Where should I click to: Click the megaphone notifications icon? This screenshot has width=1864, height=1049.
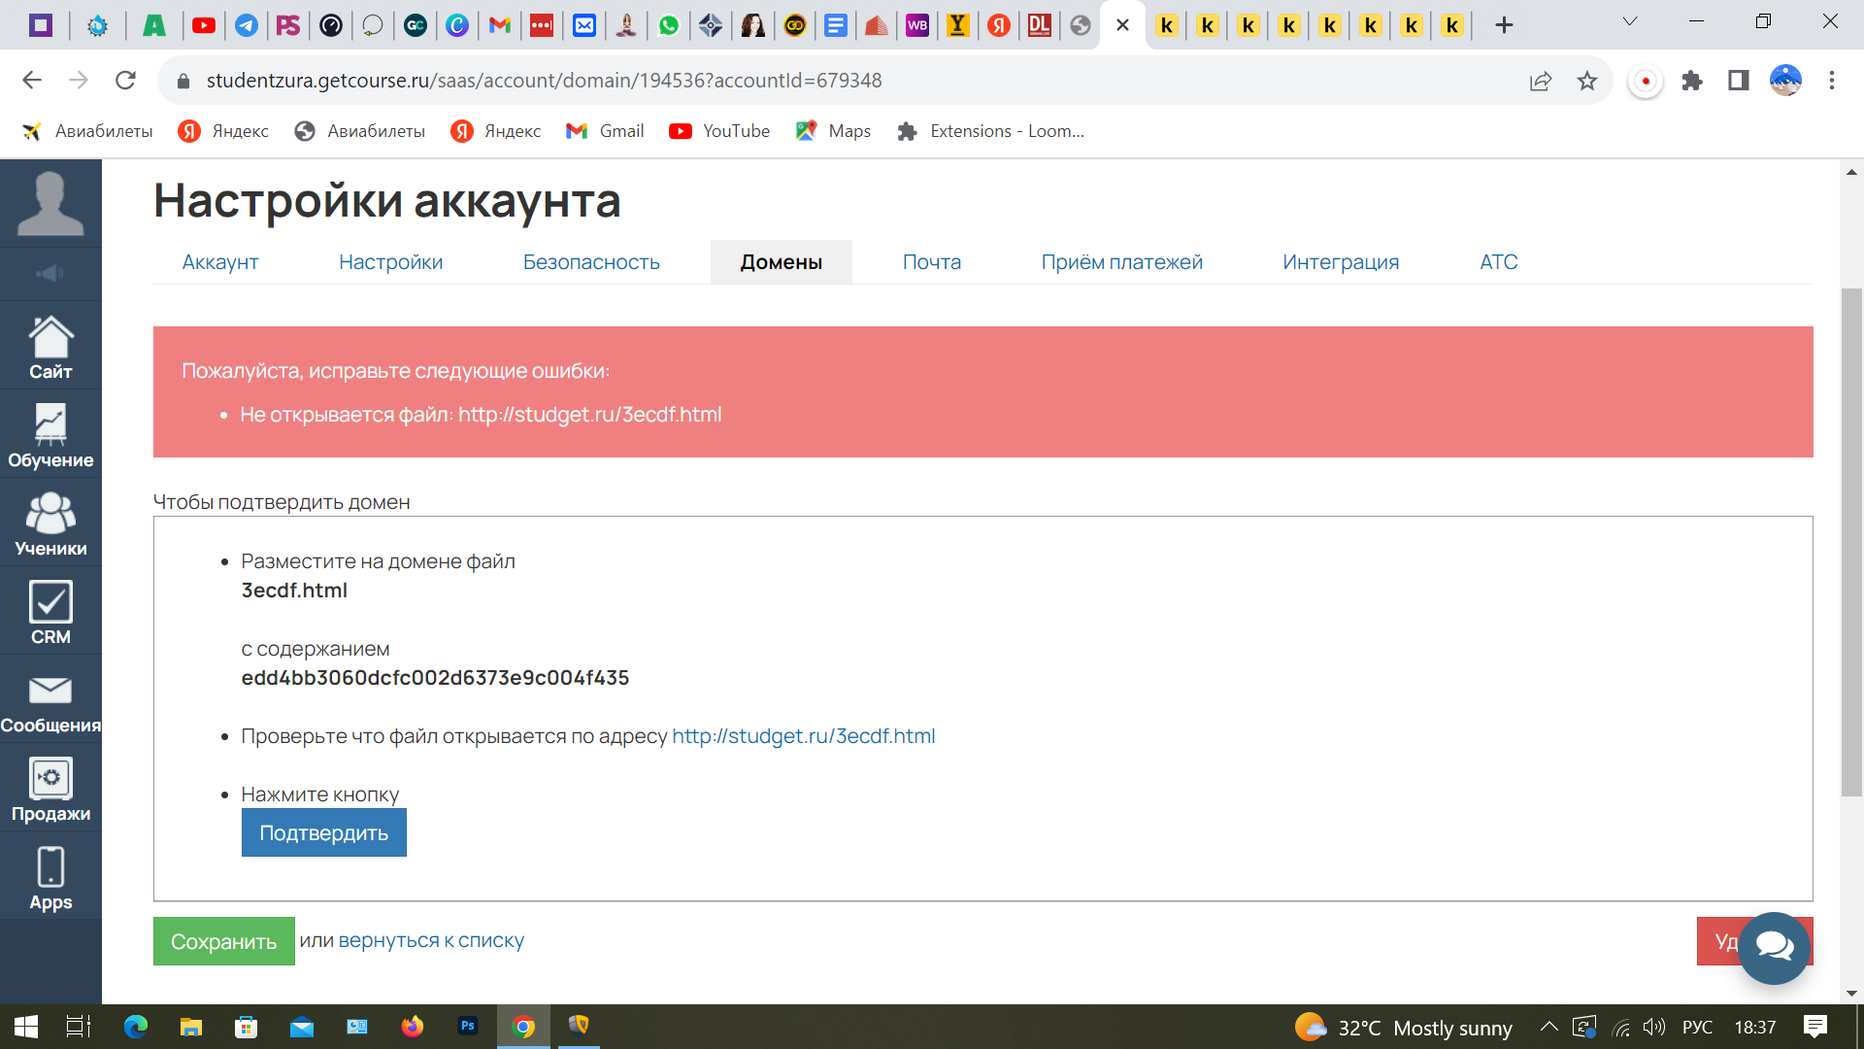pyautogui.click(x=50, y=274)
